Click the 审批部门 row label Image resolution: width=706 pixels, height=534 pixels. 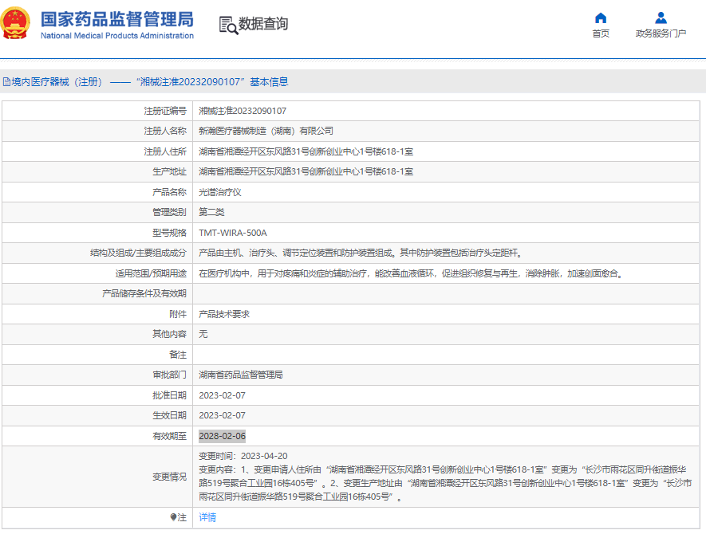click(169, 375)
